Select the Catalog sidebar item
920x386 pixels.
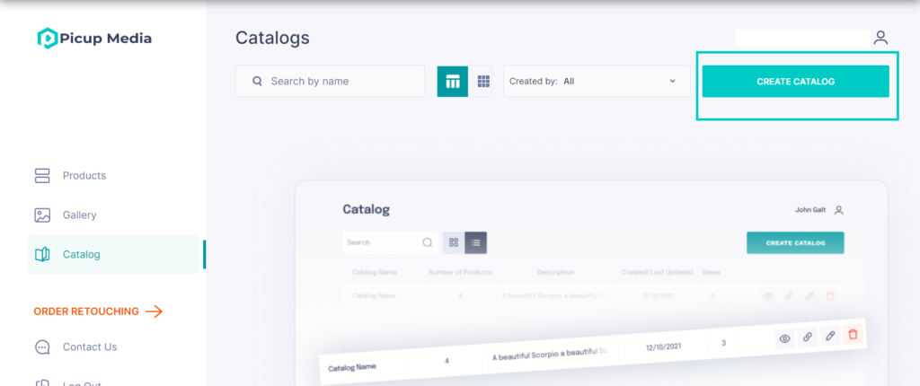[x=113, y=255]
